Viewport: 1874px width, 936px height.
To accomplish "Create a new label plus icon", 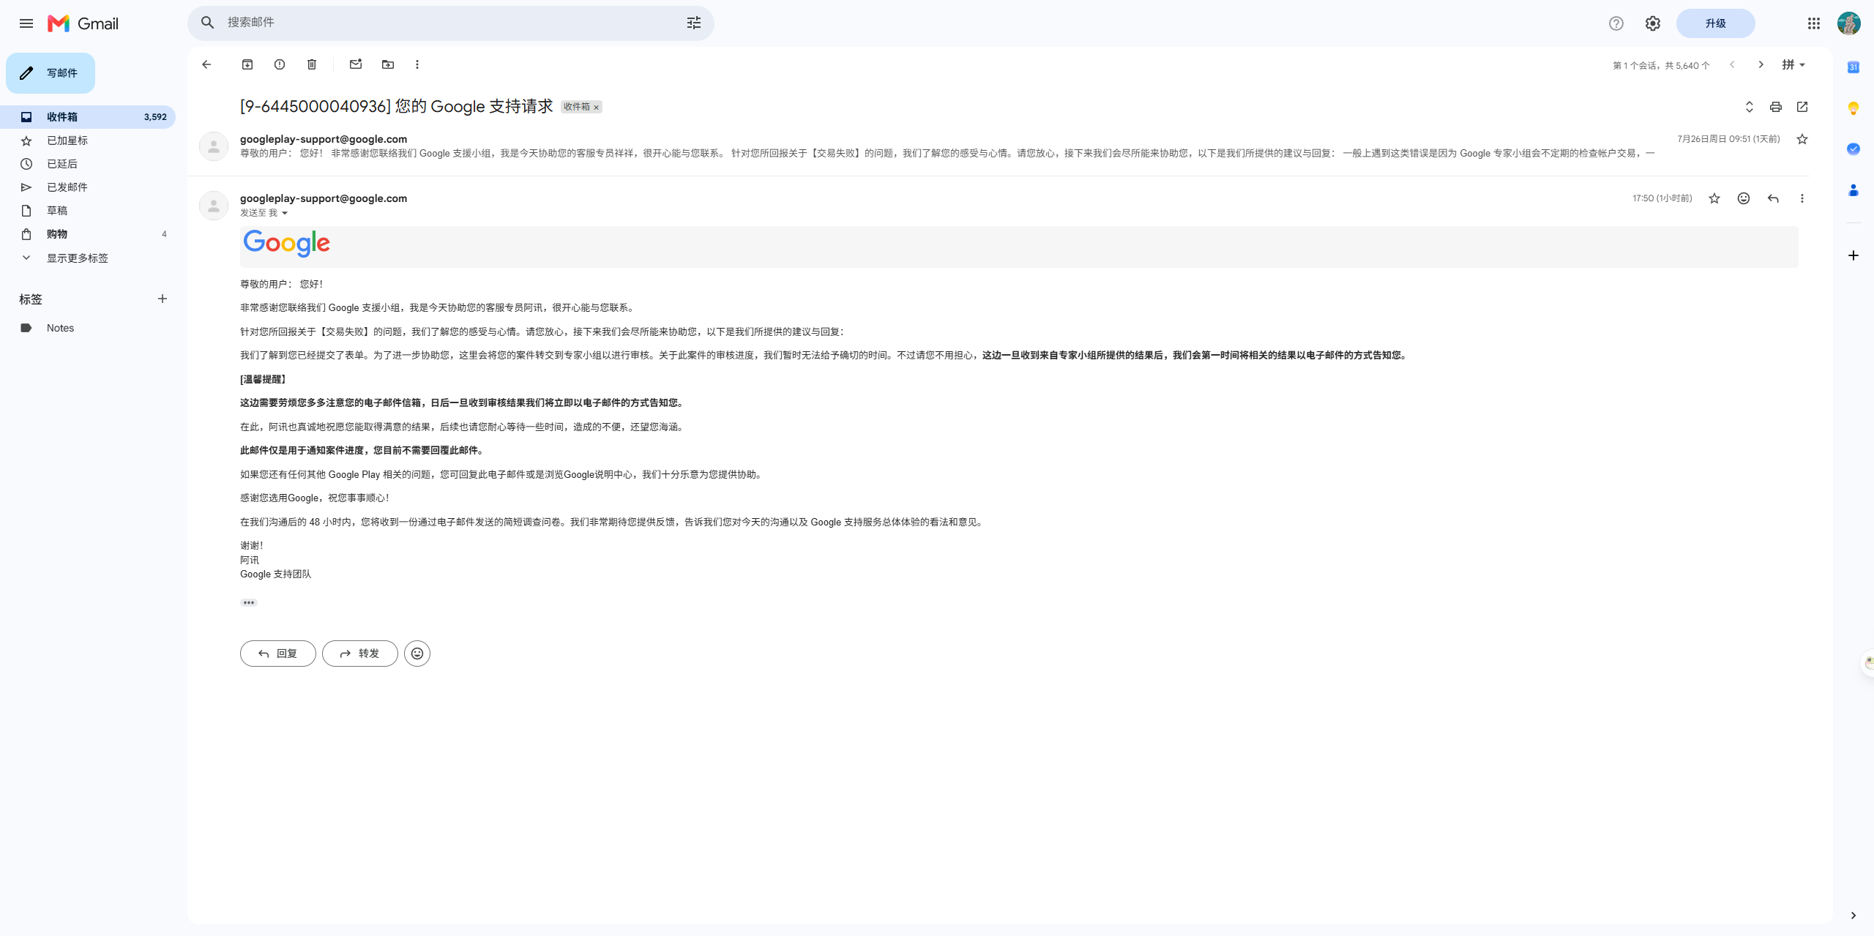I will click(163, 299).
